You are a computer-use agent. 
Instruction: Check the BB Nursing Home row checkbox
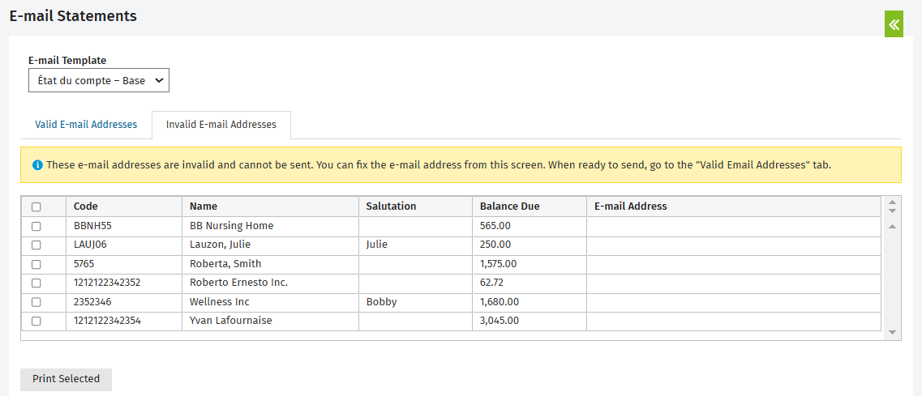pyautogui.click(x=36, y=226)
